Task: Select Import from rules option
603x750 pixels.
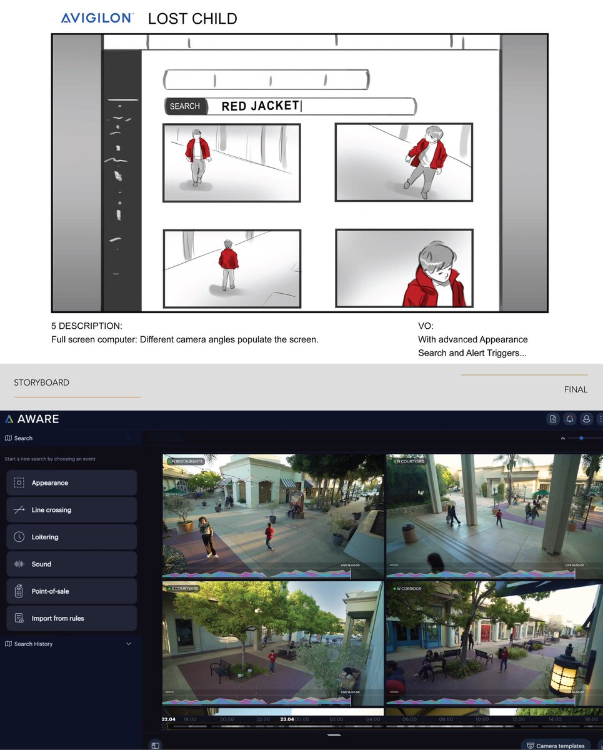Action: tap(71, 618)
